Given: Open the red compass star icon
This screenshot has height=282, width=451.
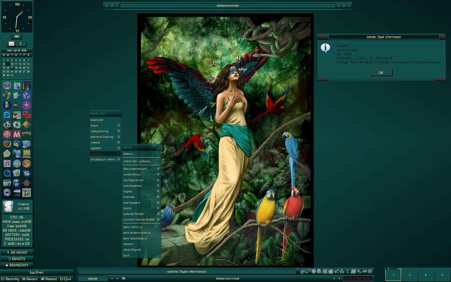Looking at the screenshot, I should click(27, 183).
